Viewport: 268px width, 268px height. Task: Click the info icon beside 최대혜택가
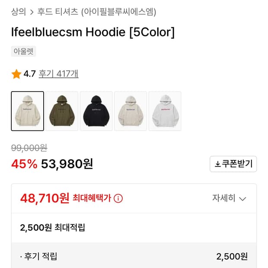click(x=118, y=198)
